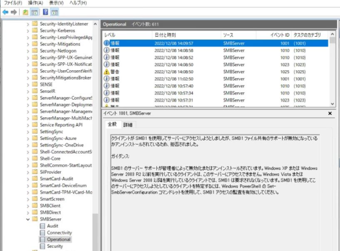Image resolution: width=340 pixels, height=251 pixels.
Task: Expand the SmartScreen tree node
Action: (x=28, y=199)
